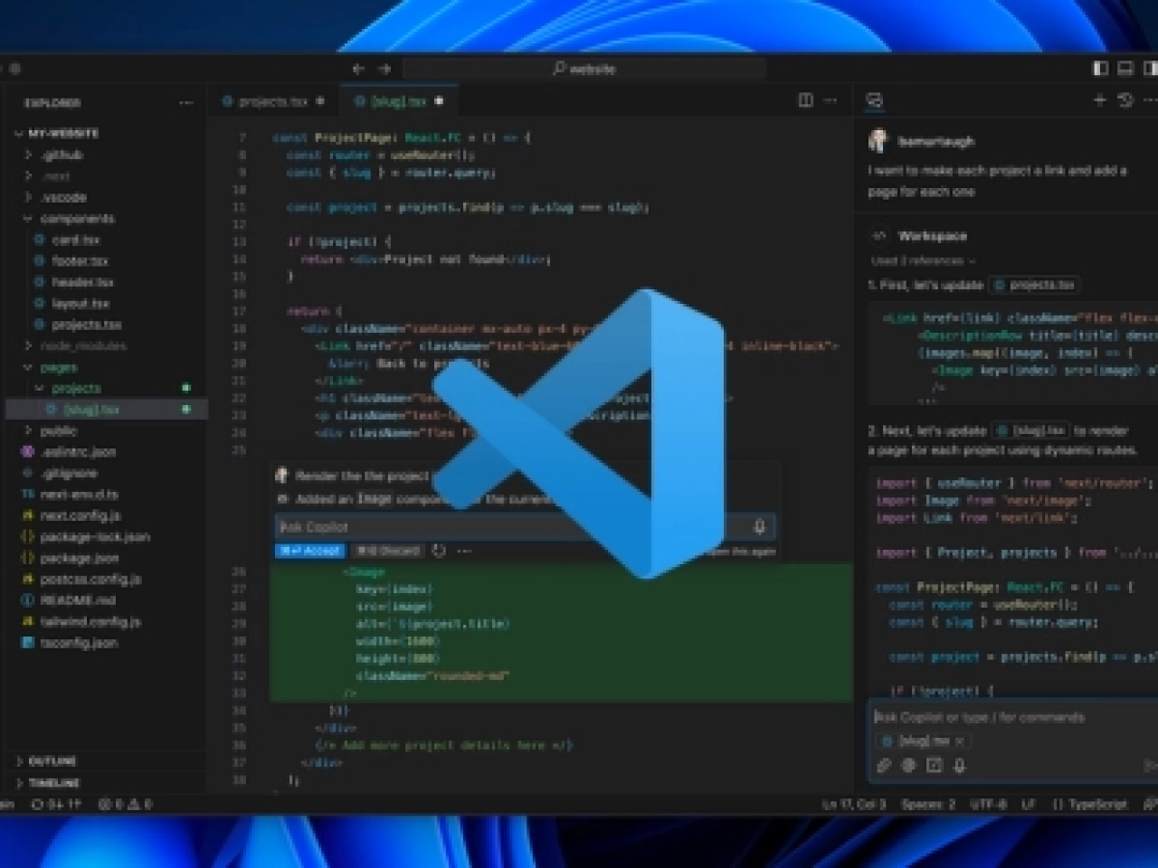The image size is (1158, 868).
Task: Split the editor right
Action: pos(805,100)
